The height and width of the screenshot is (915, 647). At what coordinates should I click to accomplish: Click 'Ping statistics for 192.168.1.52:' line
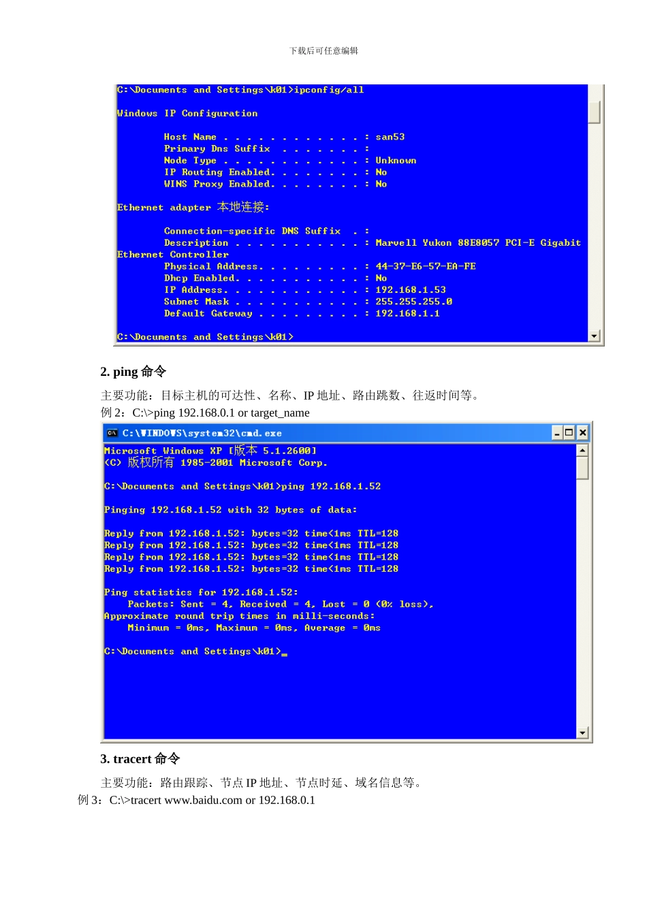point(201,592)
